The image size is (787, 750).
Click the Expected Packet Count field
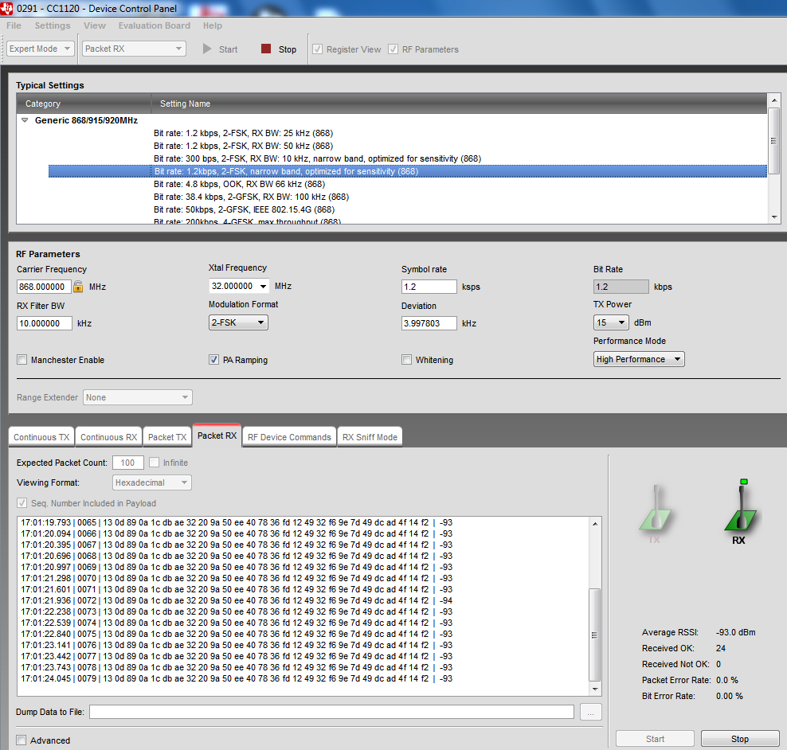coord(128,463)
